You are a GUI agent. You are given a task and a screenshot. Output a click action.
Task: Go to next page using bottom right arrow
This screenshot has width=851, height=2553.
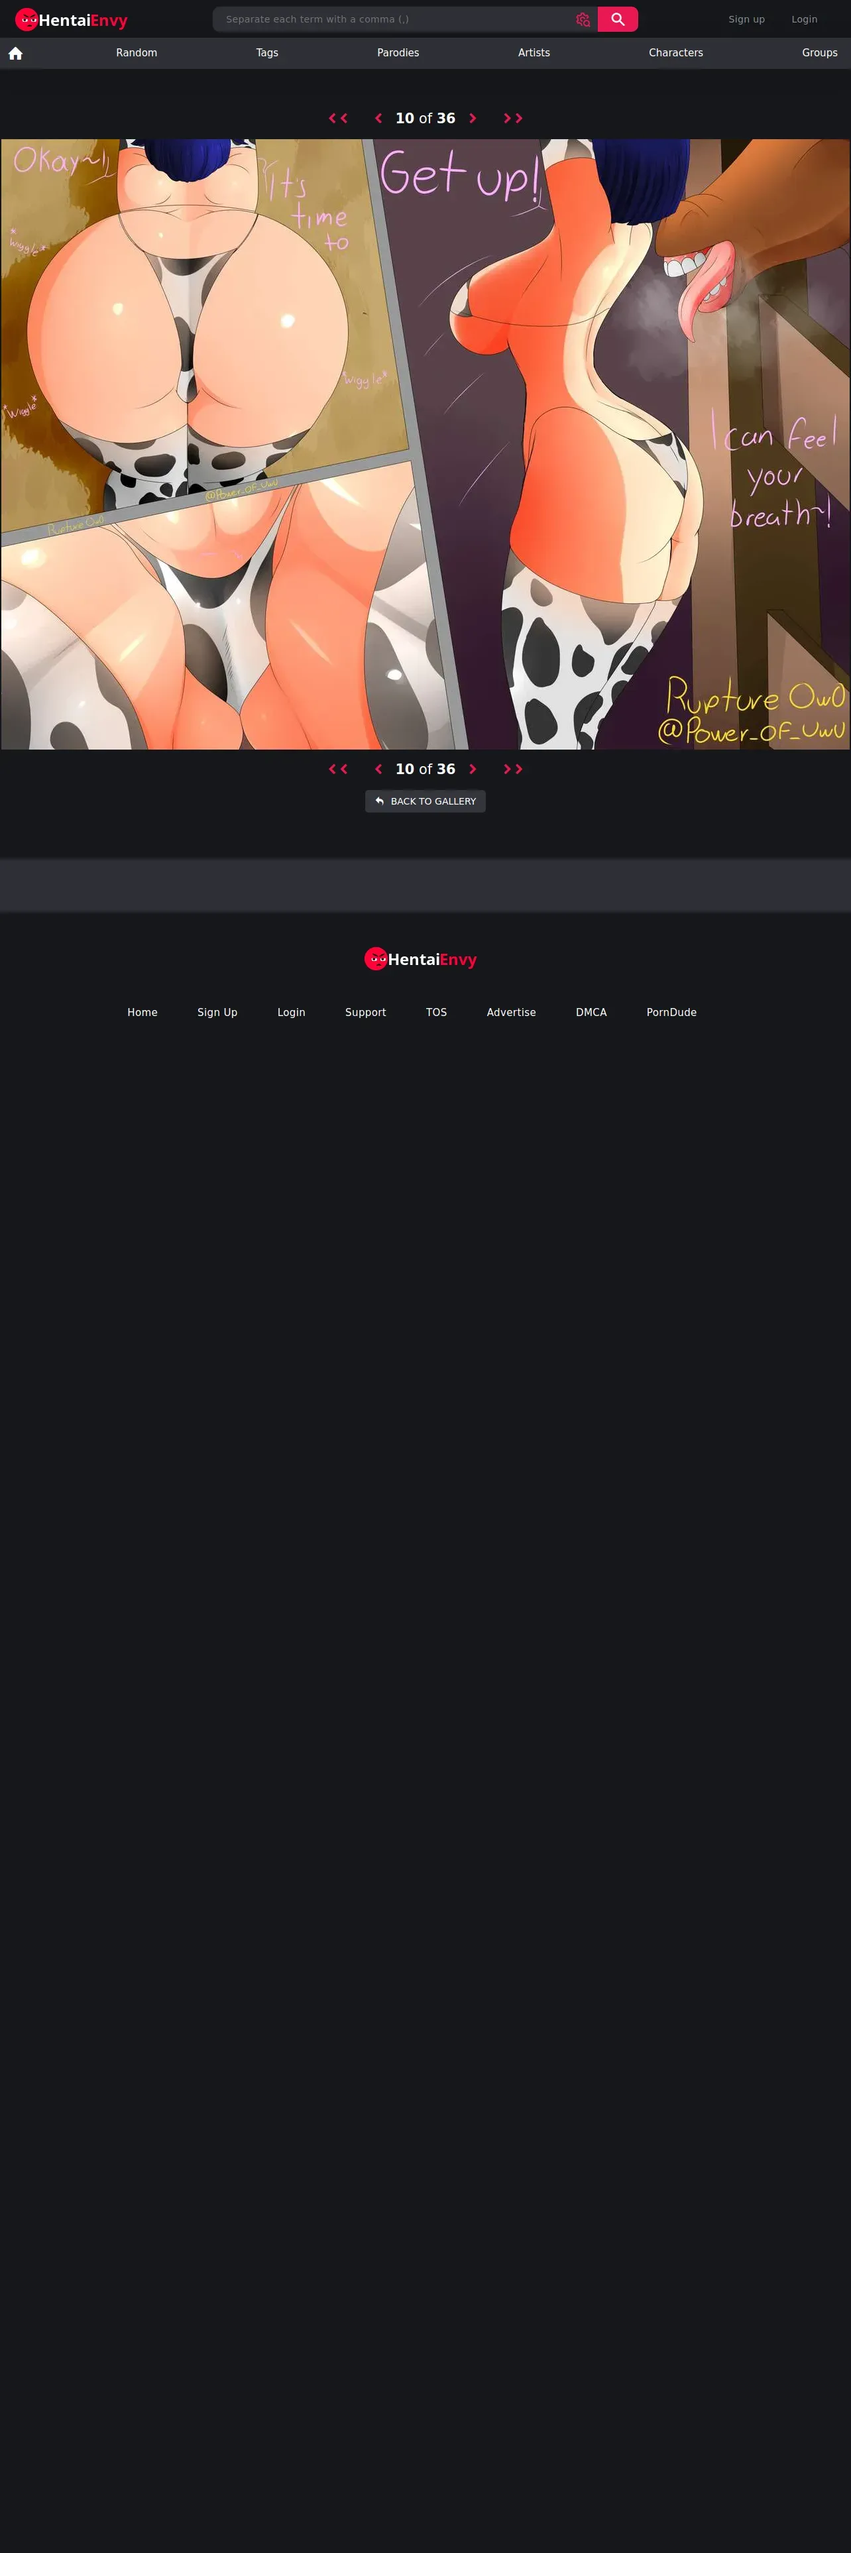[x=473, y=769]
